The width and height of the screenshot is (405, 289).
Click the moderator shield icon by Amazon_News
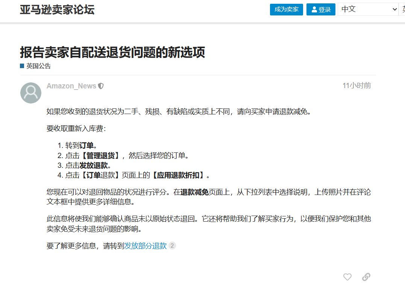click(101, 86)
